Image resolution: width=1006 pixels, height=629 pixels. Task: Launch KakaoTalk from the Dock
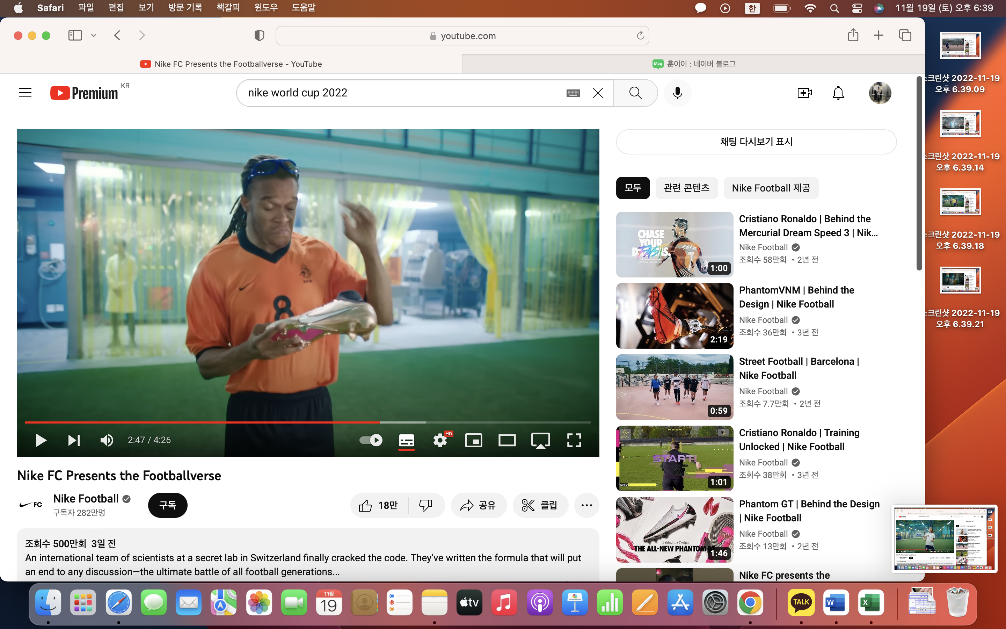(801, 602)
